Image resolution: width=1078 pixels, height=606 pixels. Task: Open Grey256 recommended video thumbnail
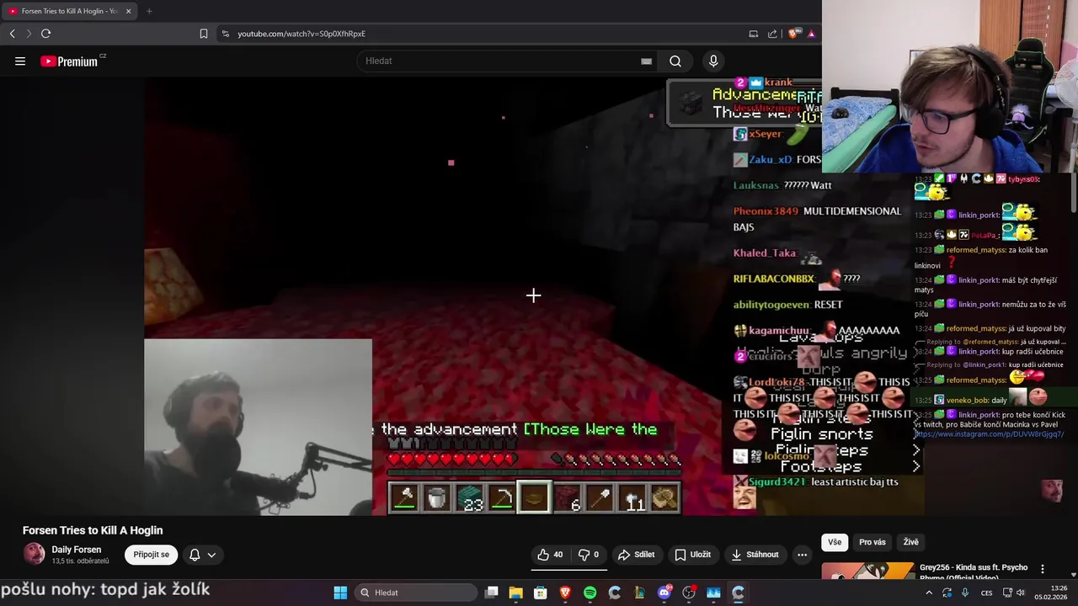point(867,571)
